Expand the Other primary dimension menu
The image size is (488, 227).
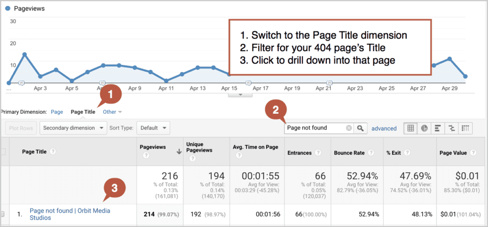tap(112, 112)
